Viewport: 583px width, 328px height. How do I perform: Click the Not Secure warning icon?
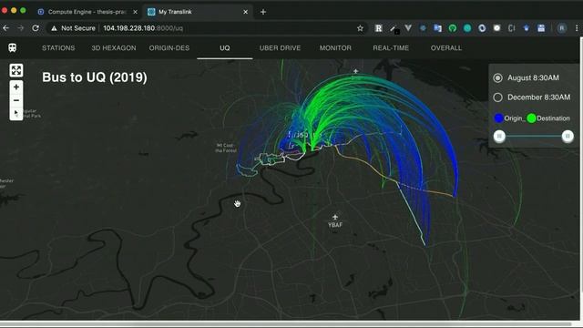(54, 28)
